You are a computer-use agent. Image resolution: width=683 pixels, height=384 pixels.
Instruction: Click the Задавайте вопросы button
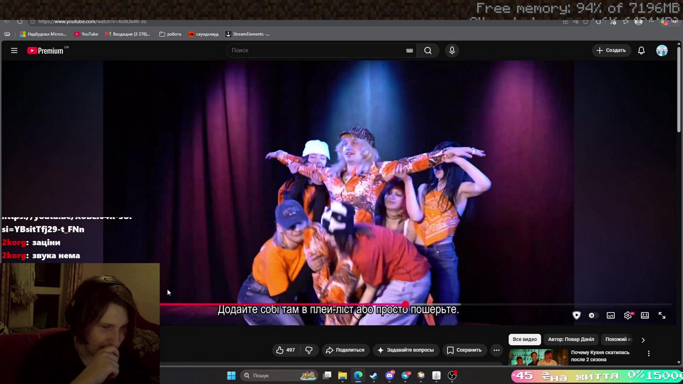[405, 350]
